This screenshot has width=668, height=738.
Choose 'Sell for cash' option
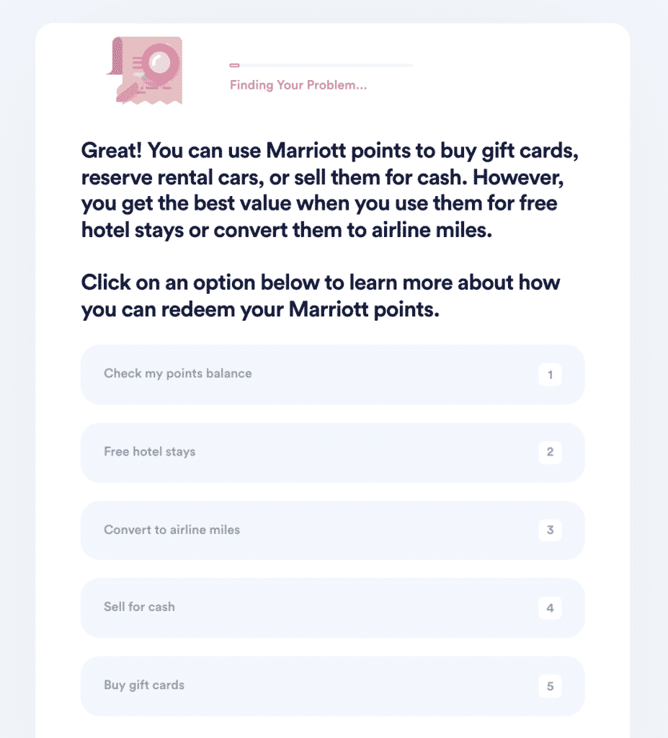coord(332,608)
